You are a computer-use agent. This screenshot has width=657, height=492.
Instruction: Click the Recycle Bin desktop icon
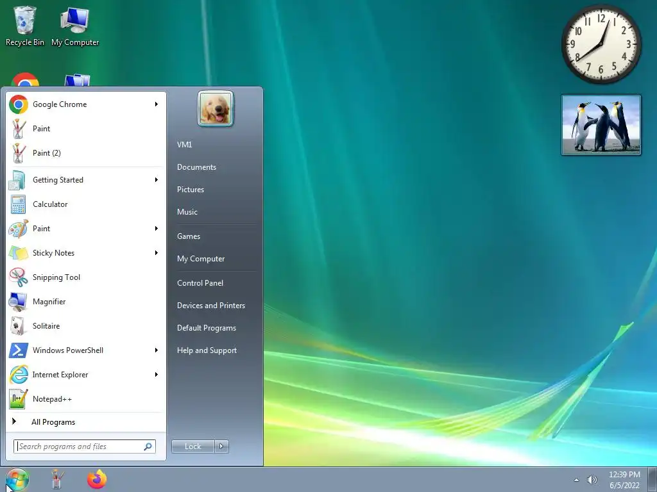click(x=25, y=26)
